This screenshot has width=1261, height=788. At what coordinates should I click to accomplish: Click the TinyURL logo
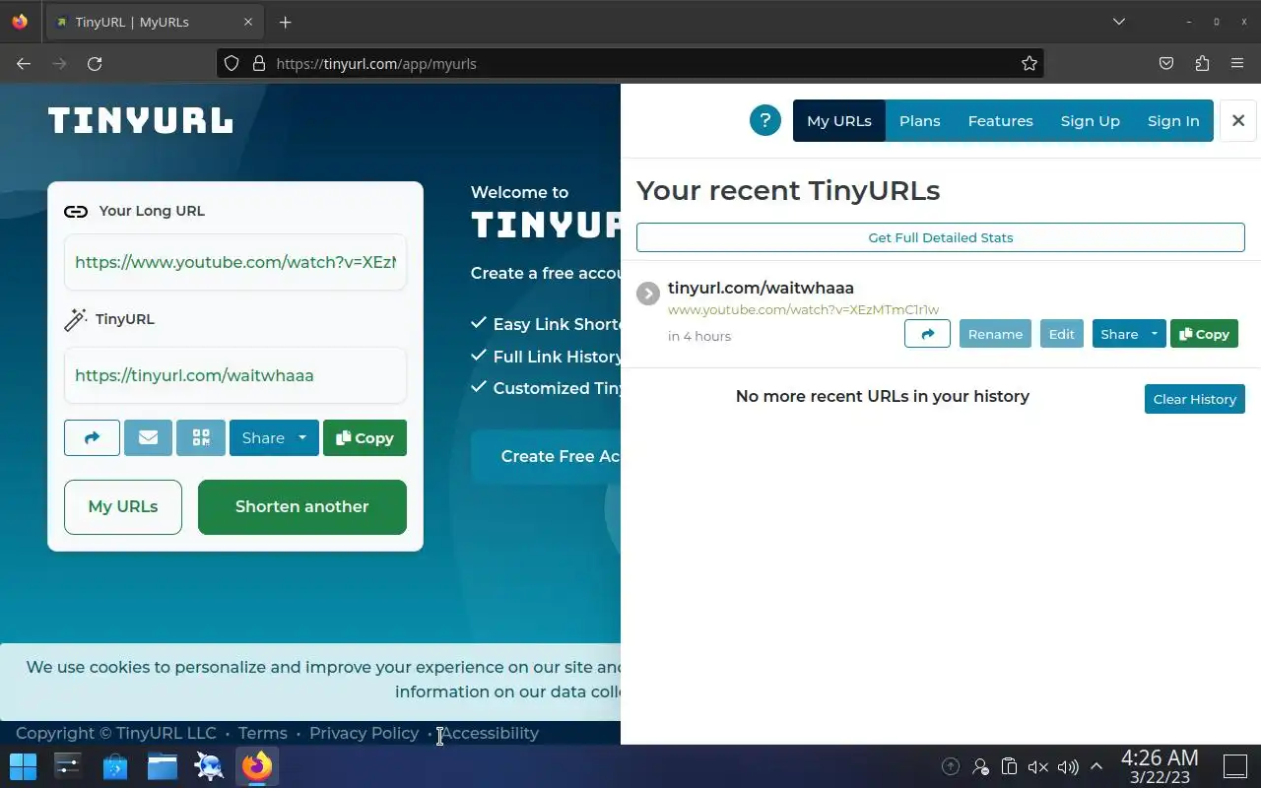141,120
